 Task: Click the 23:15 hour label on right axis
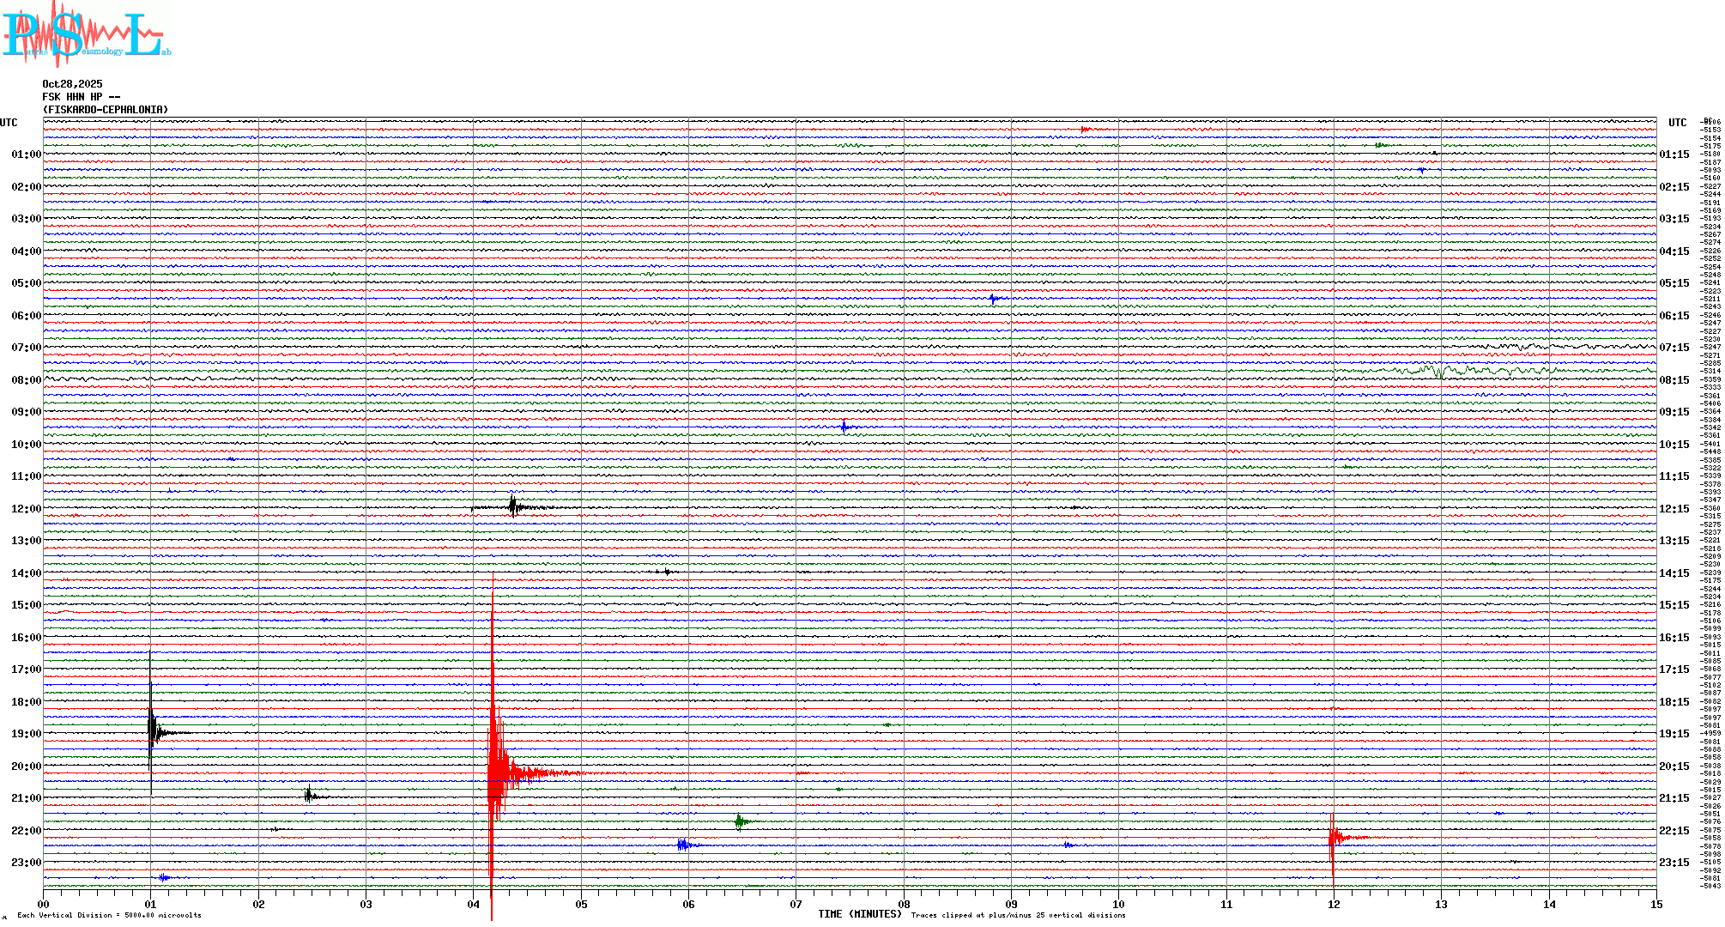click(1674, 863)
